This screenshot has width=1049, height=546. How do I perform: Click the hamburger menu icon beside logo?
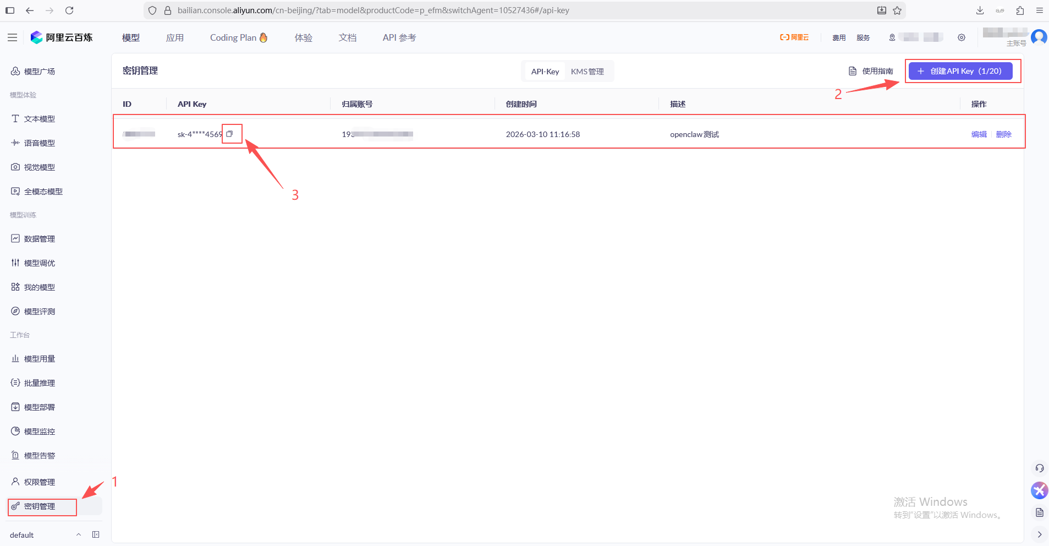click(12, 37)
